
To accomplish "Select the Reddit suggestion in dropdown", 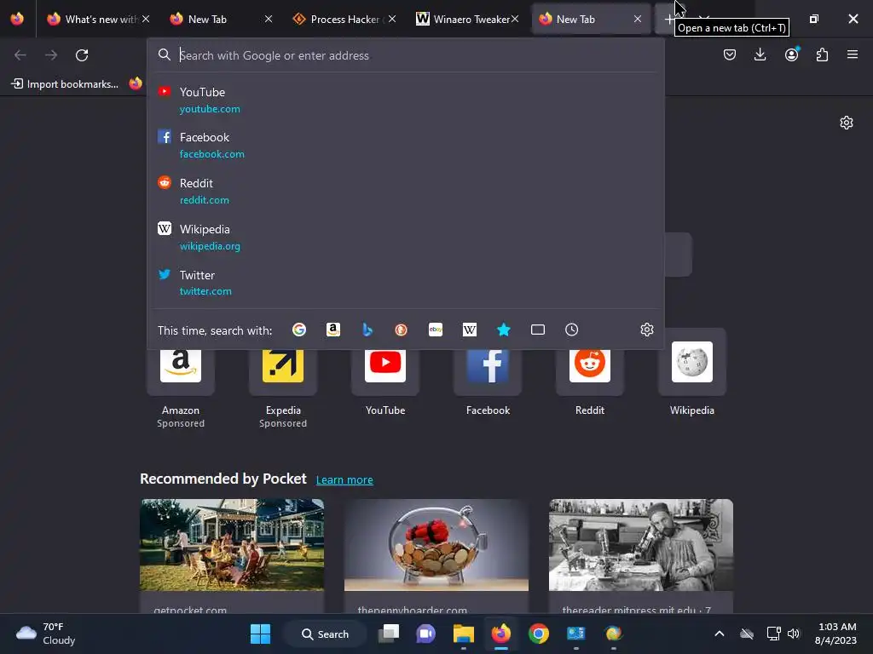I will (x=406, y=192).
